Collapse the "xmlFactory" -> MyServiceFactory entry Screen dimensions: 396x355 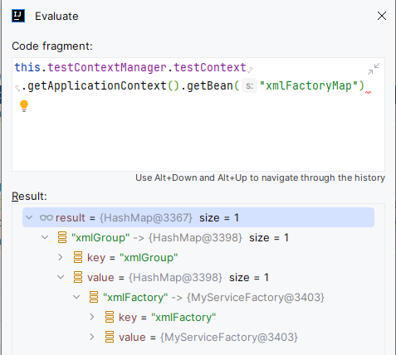pyautogui.click(x=76, y=297)
